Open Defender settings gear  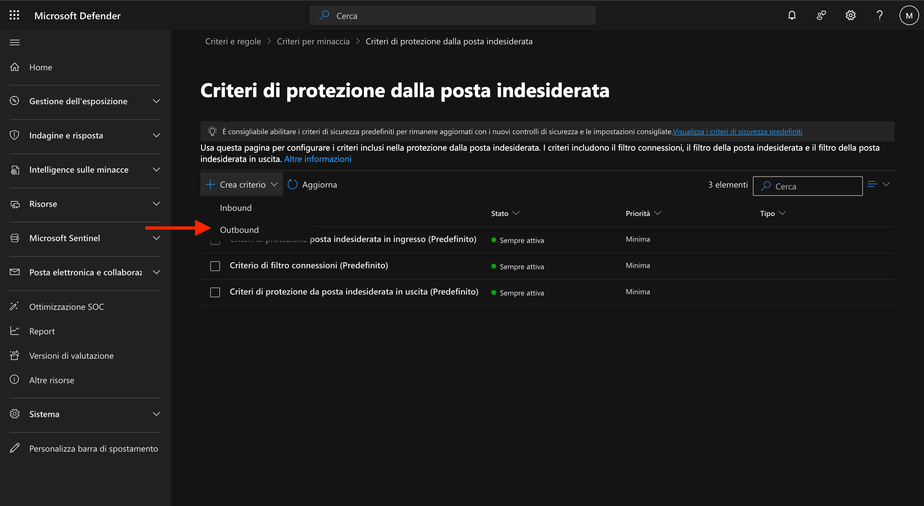(850, 15)
